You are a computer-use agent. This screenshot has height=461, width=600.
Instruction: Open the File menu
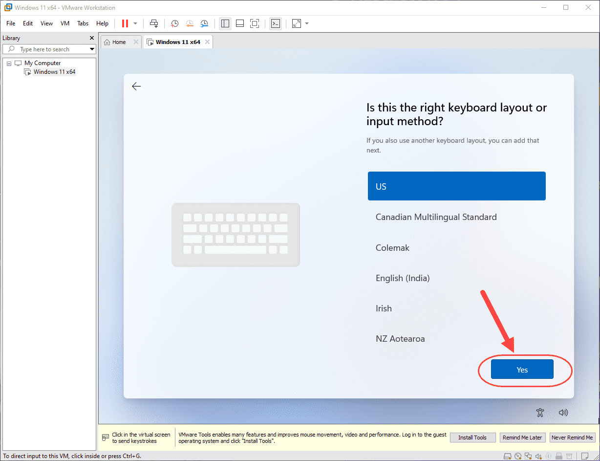(x=11, y=23)
